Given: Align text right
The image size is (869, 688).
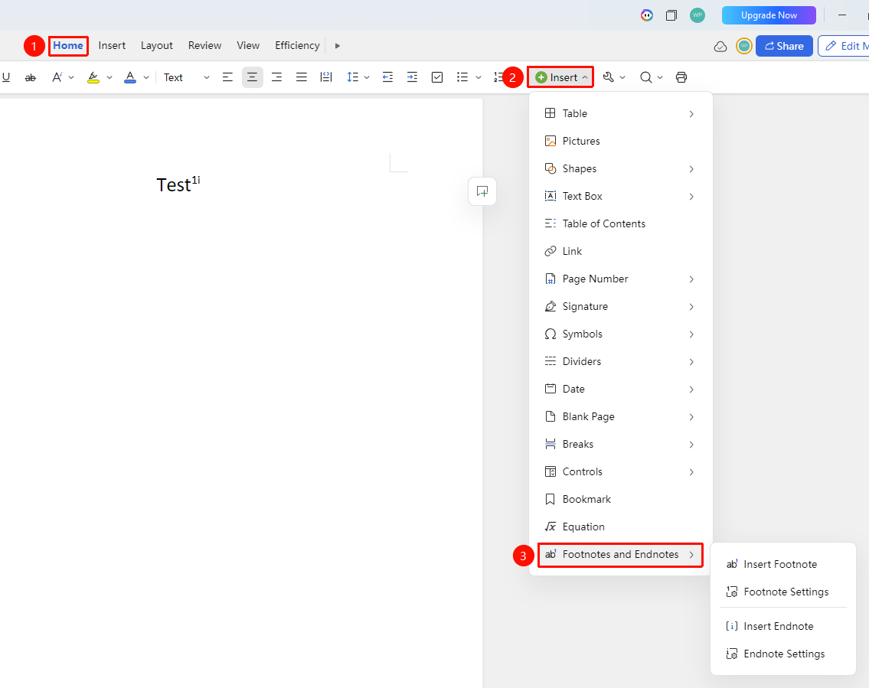Looking at the screenshot, I should tap(276, 77).
